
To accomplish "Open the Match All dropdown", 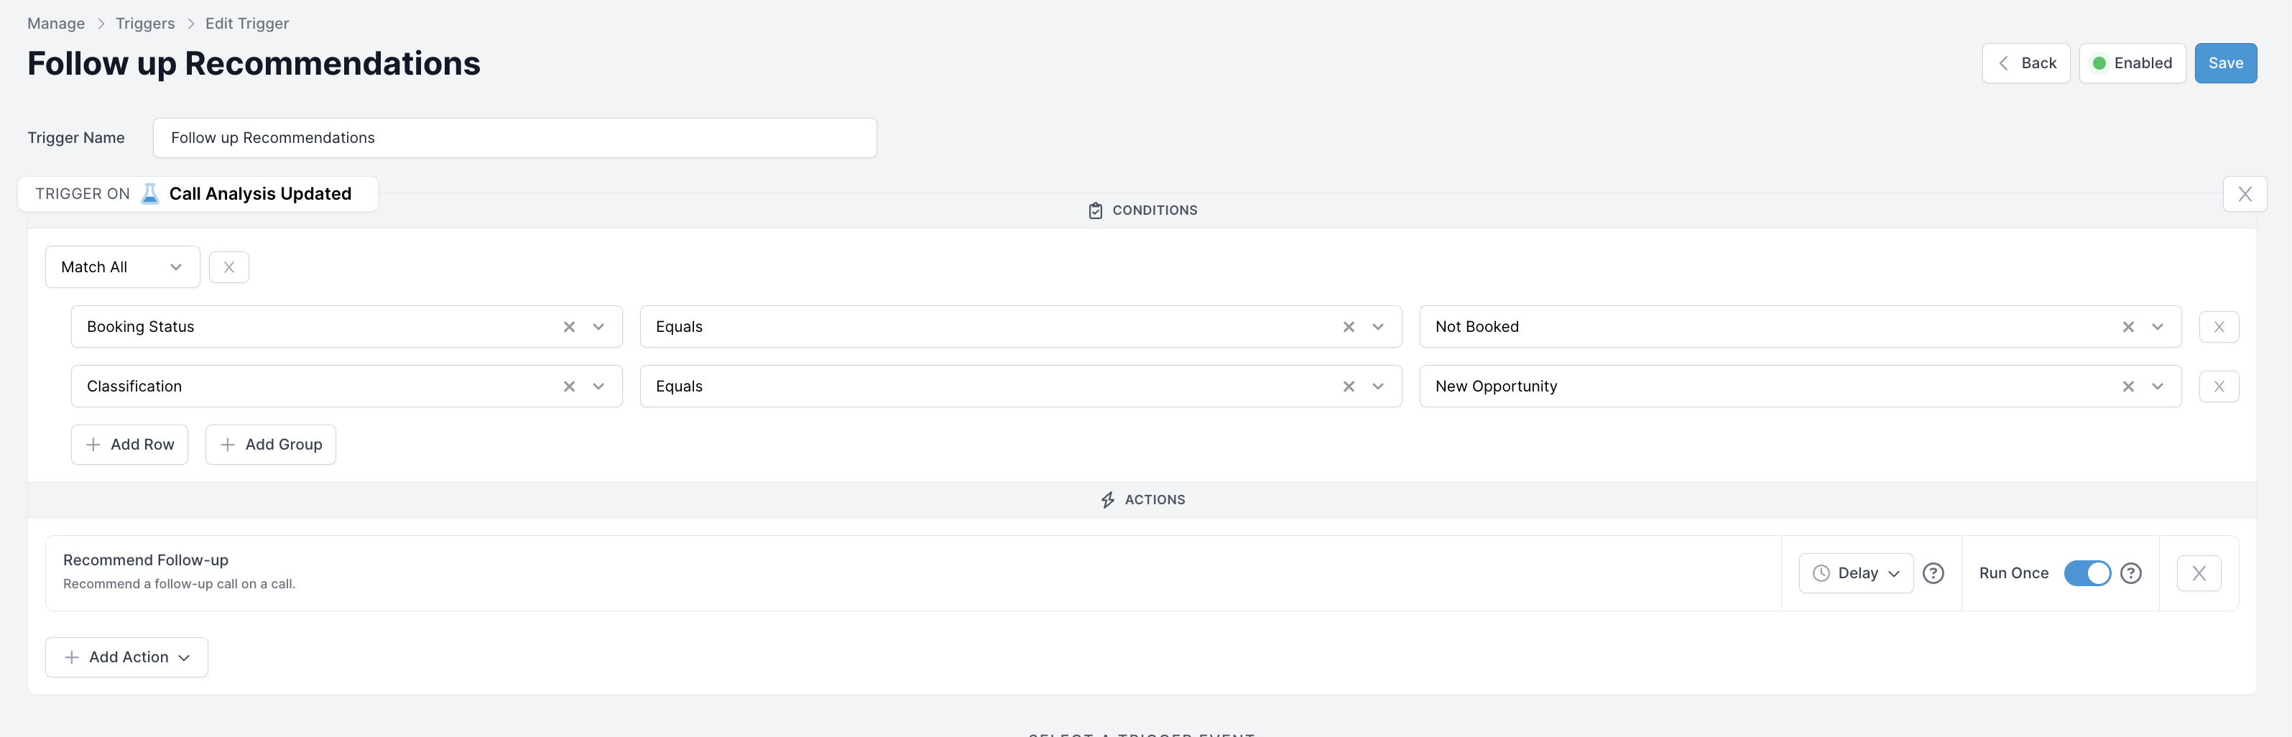I will coord(123,266).
